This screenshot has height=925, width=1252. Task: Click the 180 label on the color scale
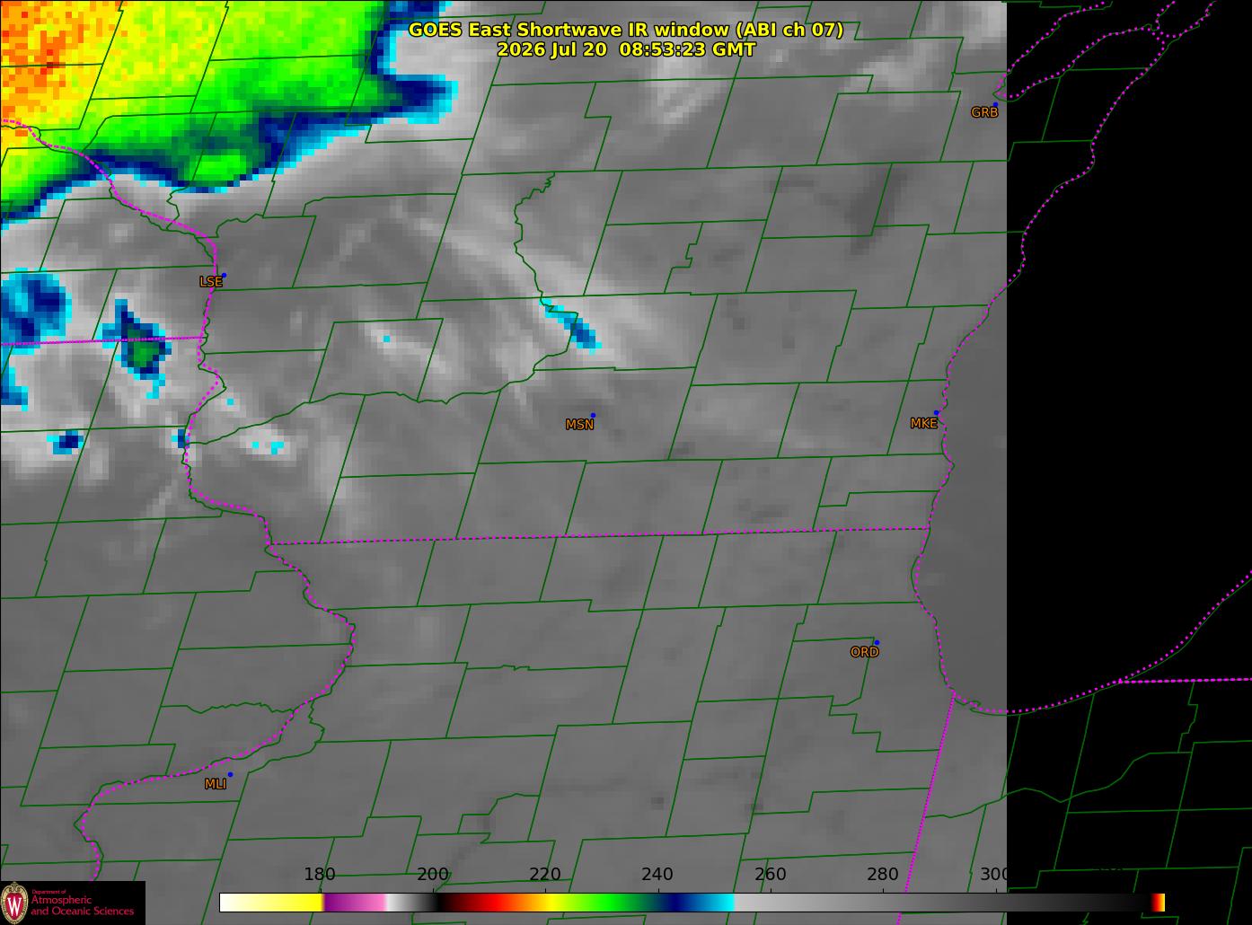pos(320,875)
